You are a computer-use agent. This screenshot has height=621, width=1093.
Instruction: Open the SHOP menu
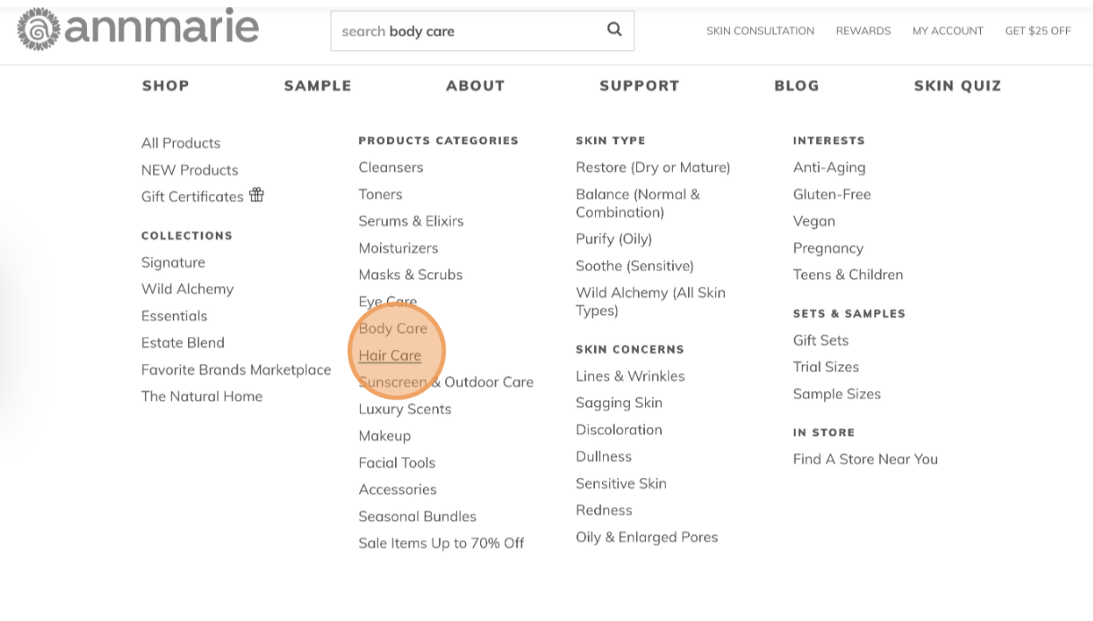tap(166, 86)
